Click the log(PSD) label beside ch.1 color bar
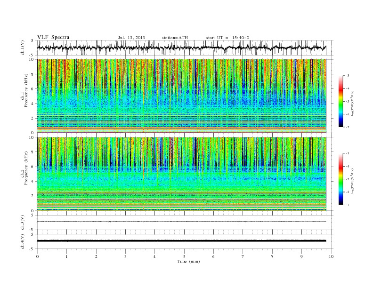 (x=353, y=104)
